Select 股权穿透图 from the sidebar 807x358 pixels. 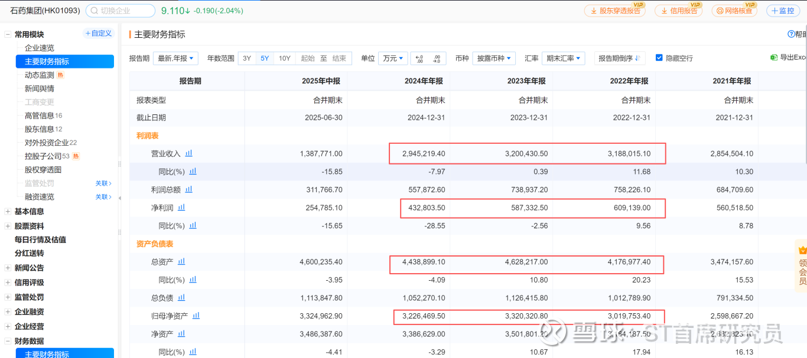[x=43, y=170]
